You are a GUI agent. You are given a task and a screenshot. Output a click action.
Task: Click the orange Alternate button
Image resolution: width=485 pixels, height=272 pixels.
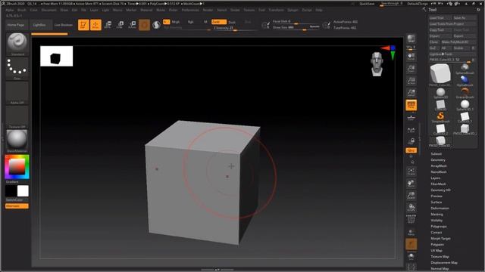coord(17,206)
